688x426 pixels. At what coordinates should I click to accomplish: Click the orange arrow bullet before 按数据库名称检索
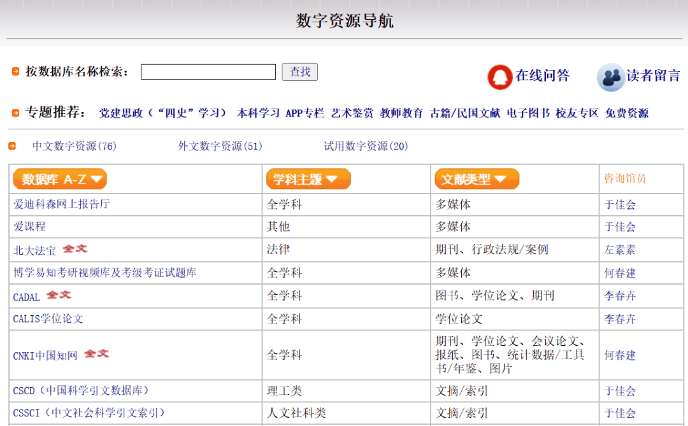(15, 71)
